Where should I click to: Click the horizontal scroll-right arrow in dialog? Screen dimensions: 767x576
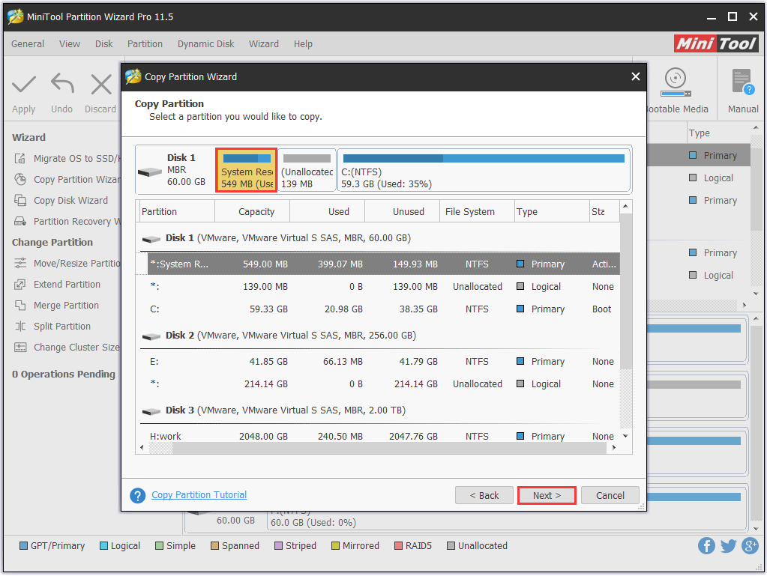[x=614, y=447]
